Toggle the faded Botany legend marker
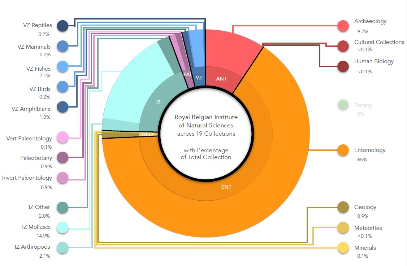 [x=342, y=105]
